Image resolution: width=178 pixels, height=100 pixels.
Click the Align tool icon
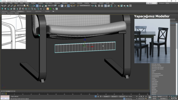click(96, 6)
